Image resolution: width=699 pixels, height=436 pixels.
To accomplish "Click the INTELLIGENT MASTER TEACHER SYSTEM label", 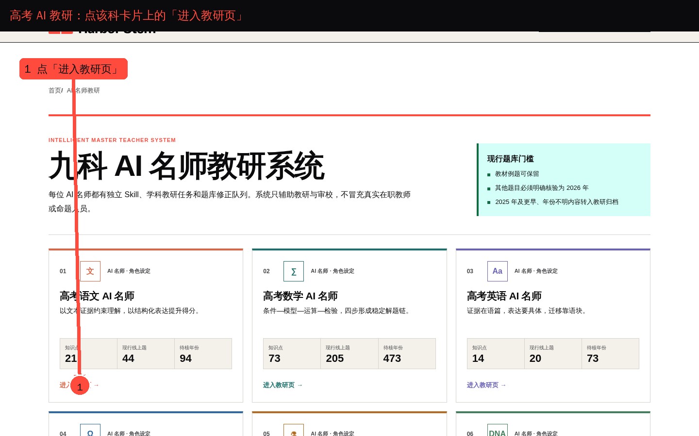I will 112,140.
